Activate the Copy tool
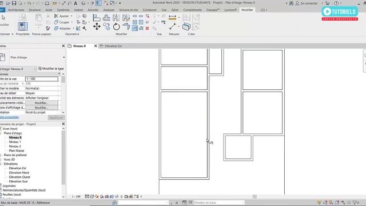This screenshot has width=366, height=206. [x=106, y=27]
